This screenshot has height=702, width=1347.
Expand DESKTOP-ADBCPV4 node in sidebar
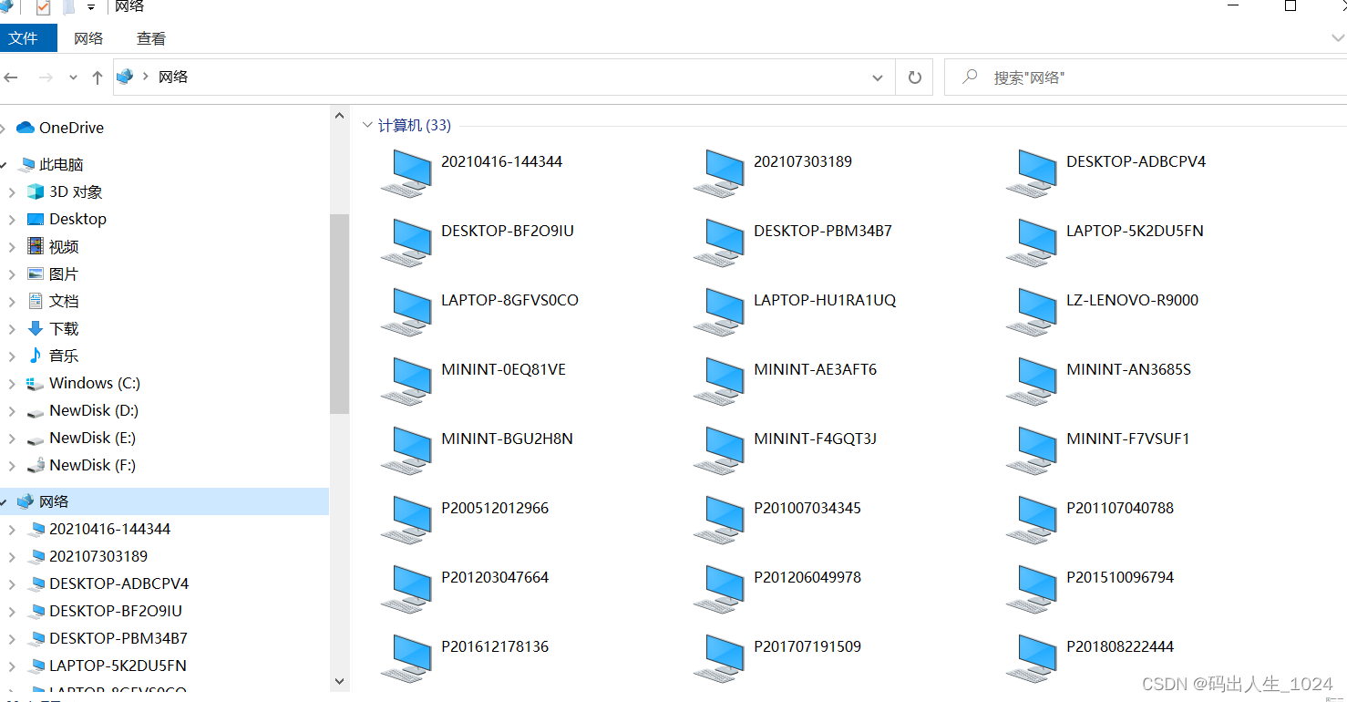(12, 584)
